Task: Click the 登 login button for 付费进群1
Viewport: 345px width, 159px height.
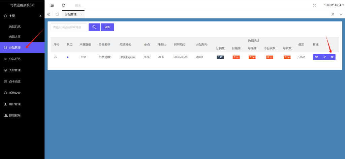Action: point(332,57)
